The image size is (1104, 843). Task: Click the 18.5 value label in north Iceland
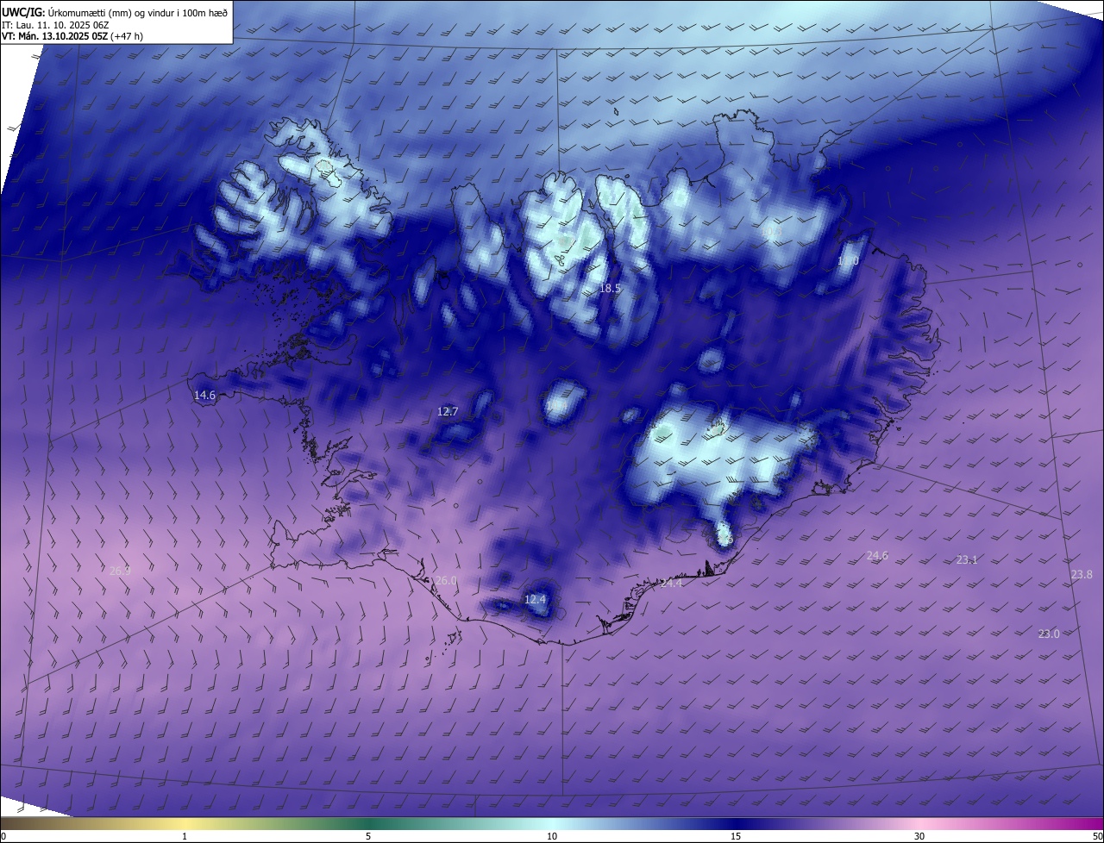(x=610, y=289)
